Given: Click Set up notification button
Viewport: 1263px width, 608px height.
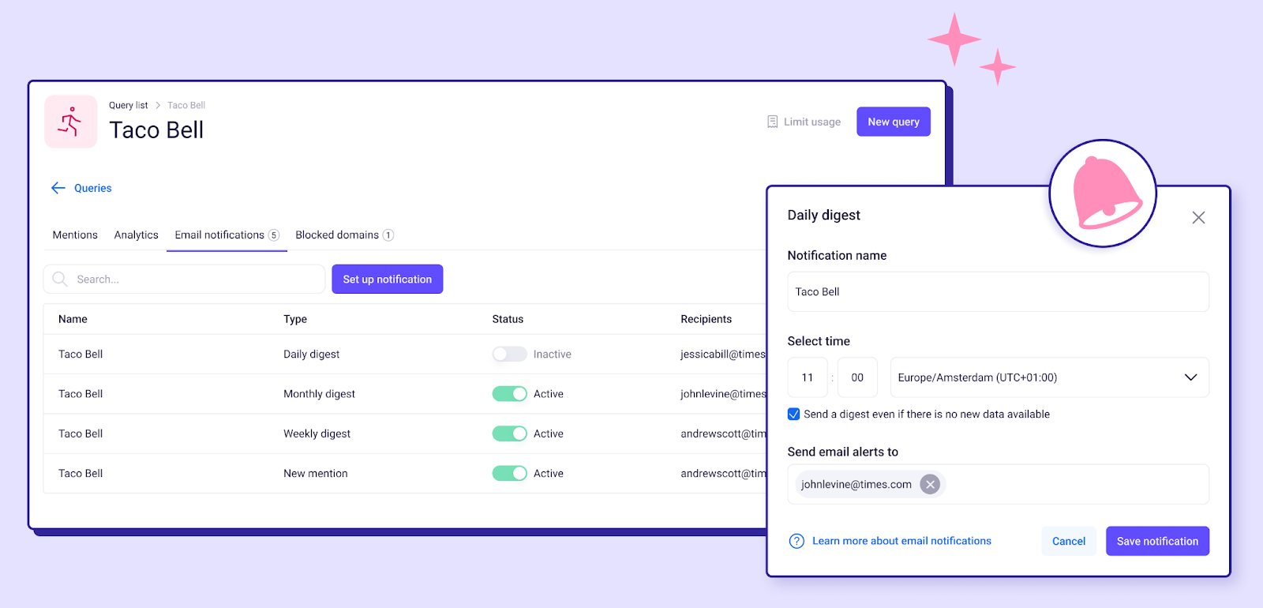Looking at the screenshot, I should [387, 279].
